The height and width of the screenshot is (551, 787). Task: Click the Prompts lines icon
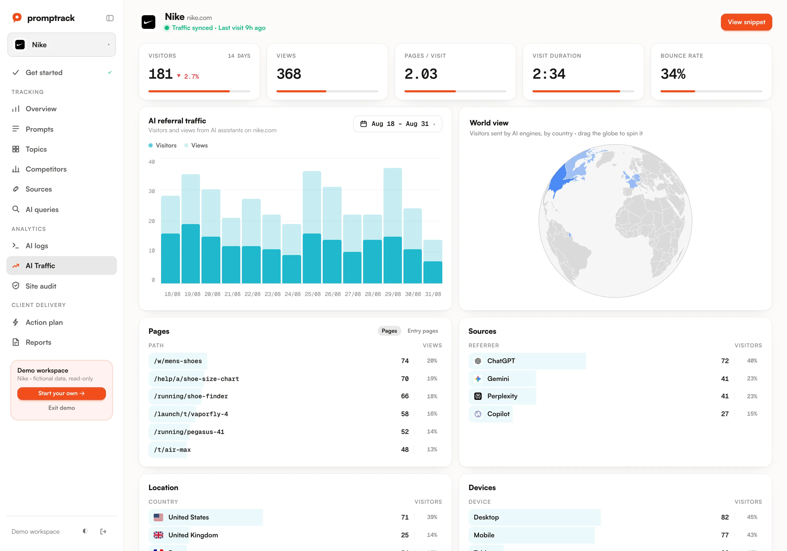pos(16,129)
